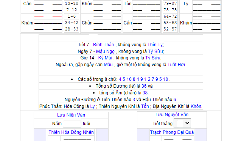Image resolution: width=244 pixels, height=141 pixels.
Task: Click the Âm total value 38
Action: click(x=145, y=93)
